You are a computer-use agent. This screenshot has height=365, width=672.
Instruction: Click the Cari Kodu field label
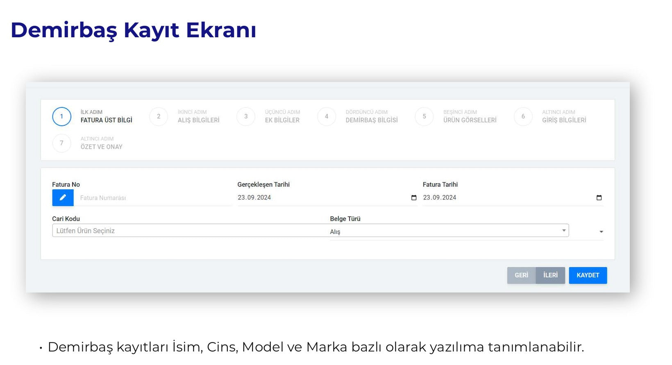(66, 219)
